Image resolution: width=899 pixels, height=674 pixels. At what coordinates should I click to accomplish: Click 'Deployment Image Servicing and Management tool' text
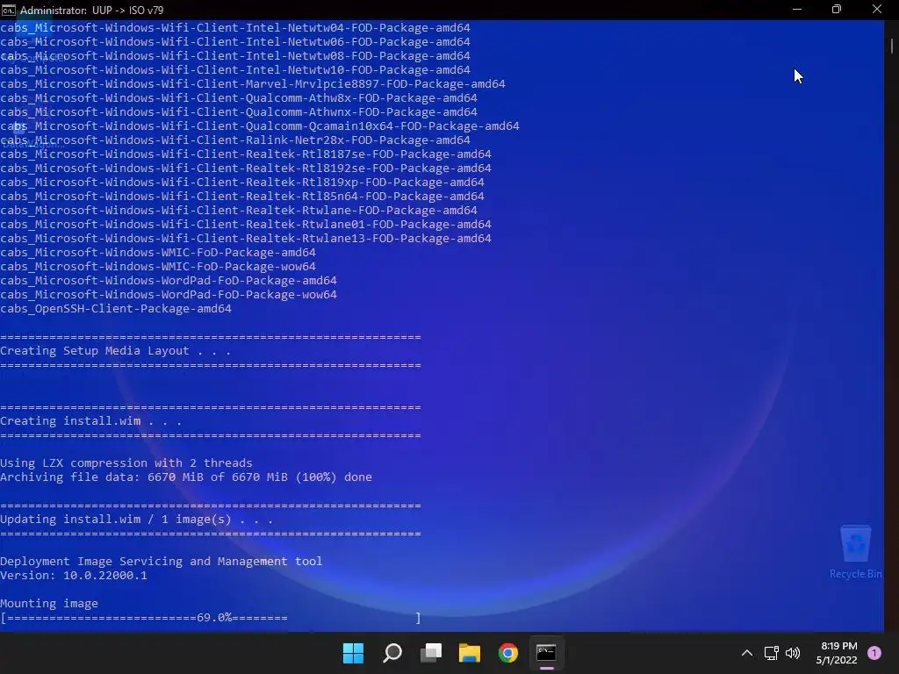click(x=162, y=561)
